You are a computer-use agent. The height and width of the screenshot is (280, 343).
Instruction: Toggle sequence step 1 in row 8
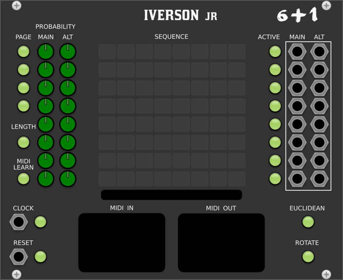click(x=107, y=179)
